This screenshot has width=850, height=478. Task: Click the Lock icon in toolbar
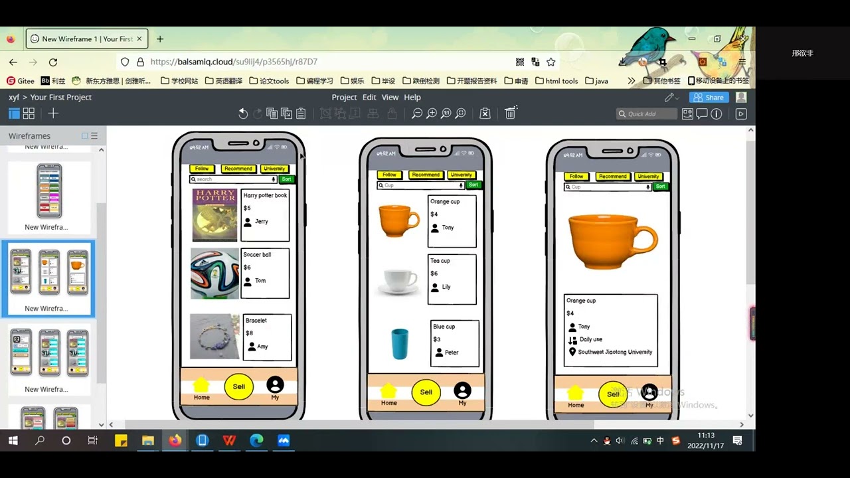392,114
